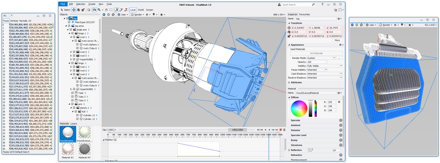Select the pan hand tool
440x163 pixels.
[x=107, y=10]
